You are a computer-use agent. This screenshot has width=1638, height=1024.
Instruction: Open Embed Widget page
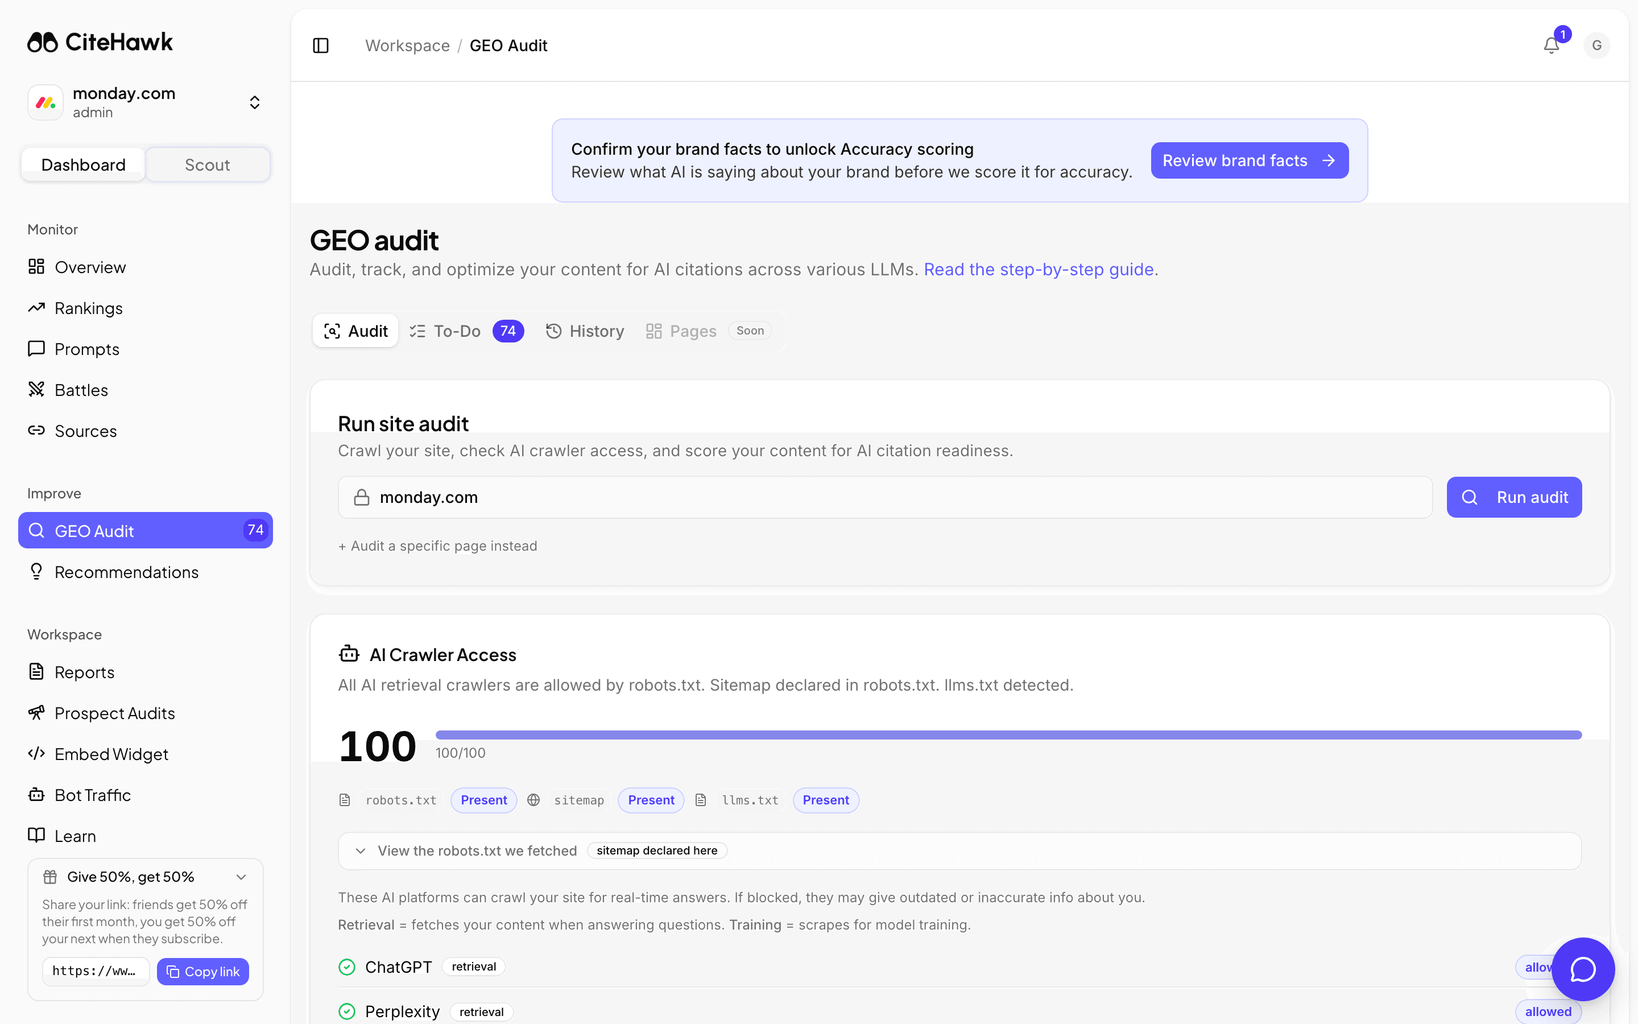[x=146, y=754]
